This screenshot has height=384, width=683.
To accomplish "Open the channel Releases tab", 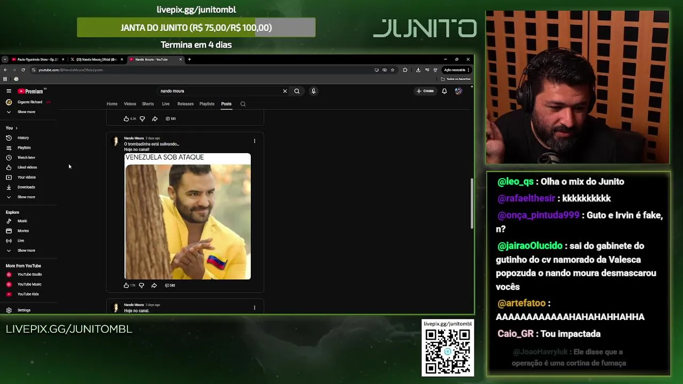I will tap(186, 104).
